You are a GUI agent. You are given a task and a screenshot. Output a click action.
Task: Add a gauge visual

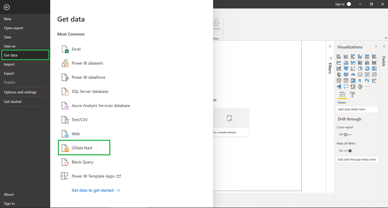353,74
